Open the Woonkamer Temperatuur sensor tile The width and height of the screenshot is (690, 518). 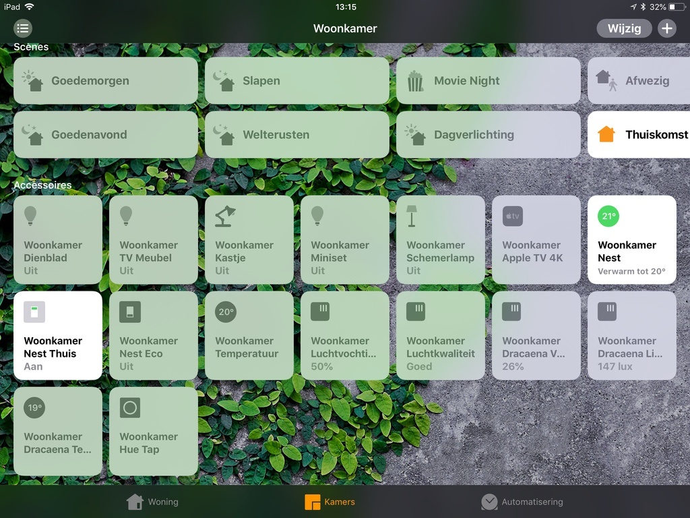coord(249,336)
